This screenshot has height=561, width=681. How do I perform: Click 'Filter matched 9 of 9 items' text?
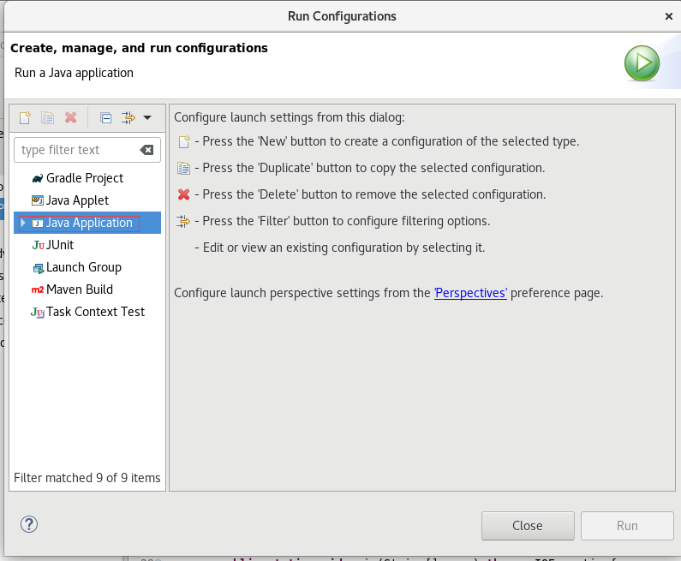[87, 478]
